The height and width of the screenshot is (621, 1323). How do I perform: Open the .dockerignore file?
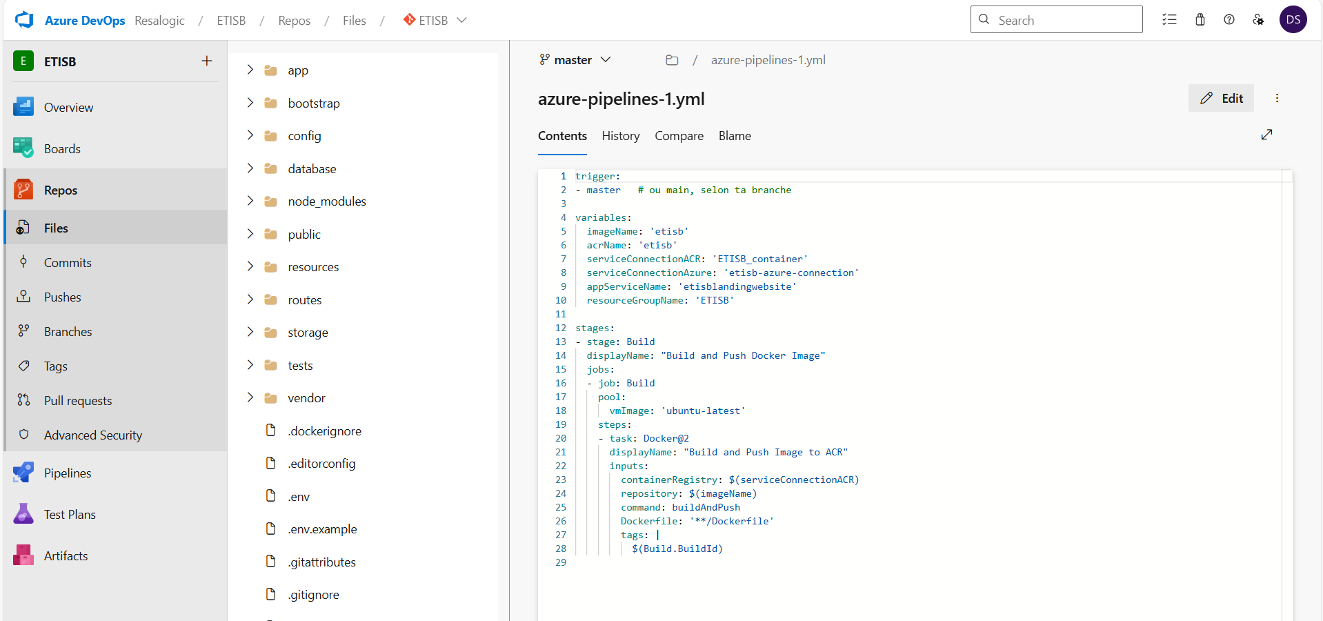[x=325, y=431]
